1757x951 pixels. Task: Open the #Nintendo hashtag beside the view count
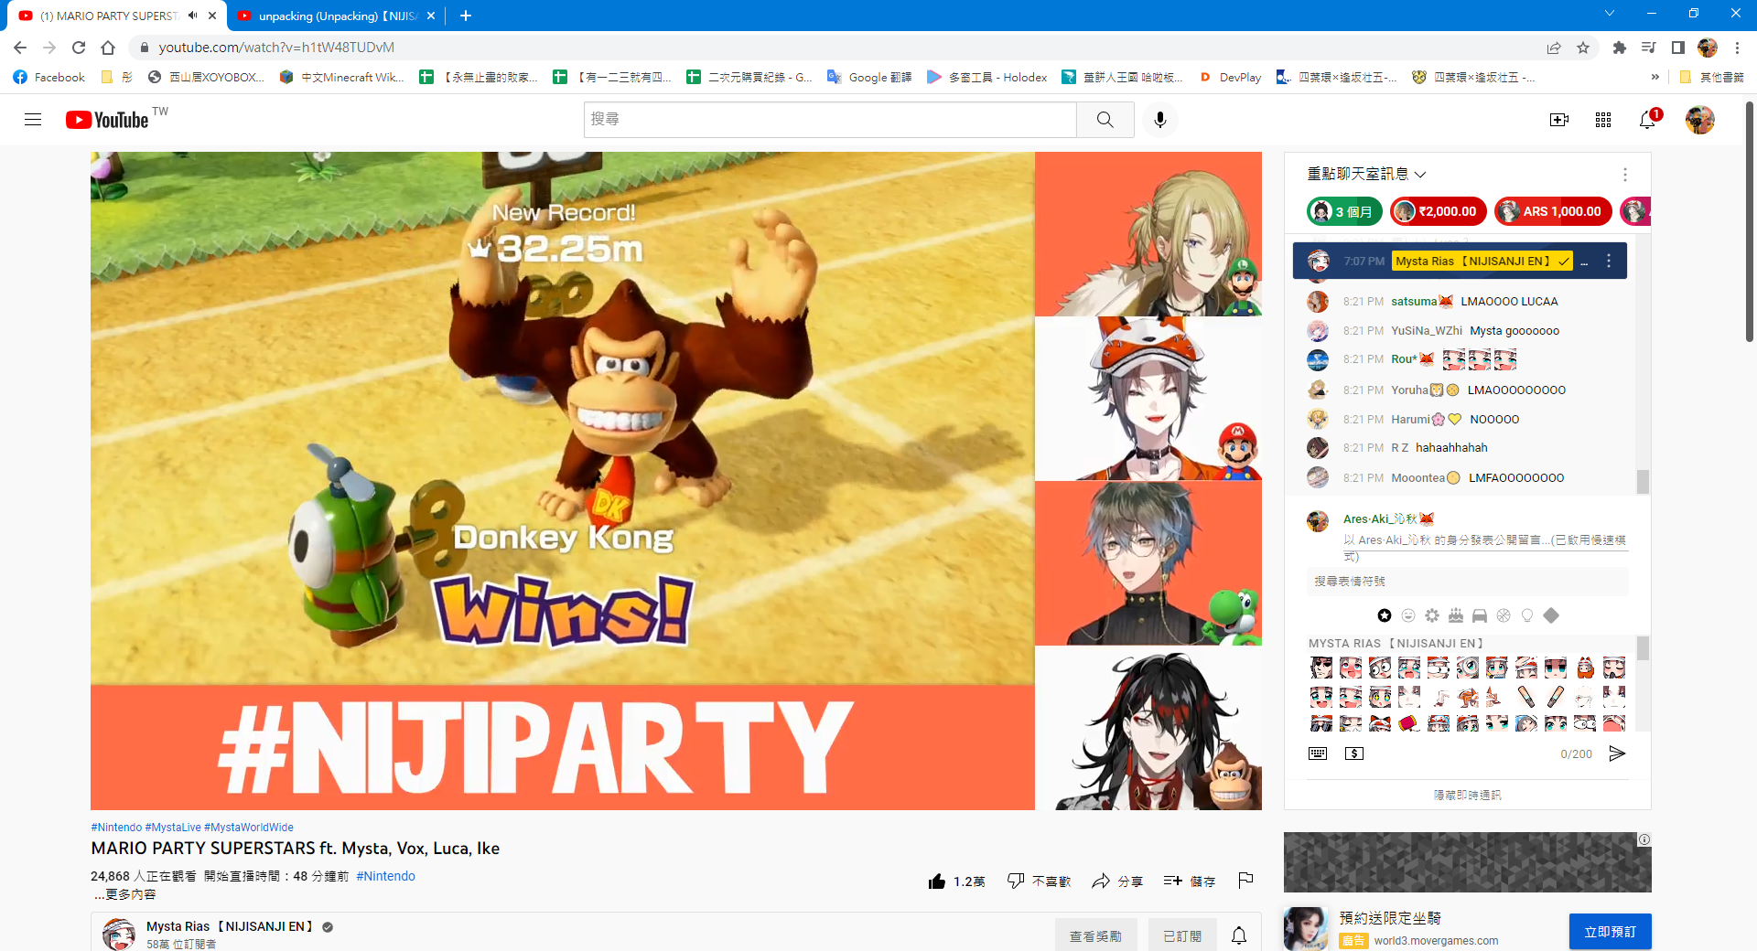[385, 876]
